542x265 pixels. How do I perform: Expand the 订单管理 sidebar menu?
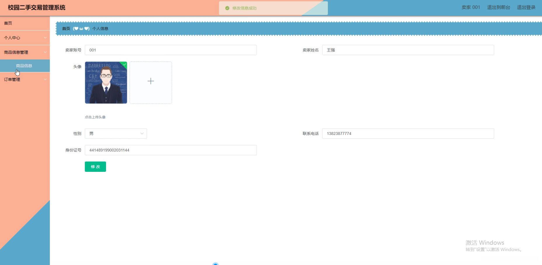[x=25, y=79]
